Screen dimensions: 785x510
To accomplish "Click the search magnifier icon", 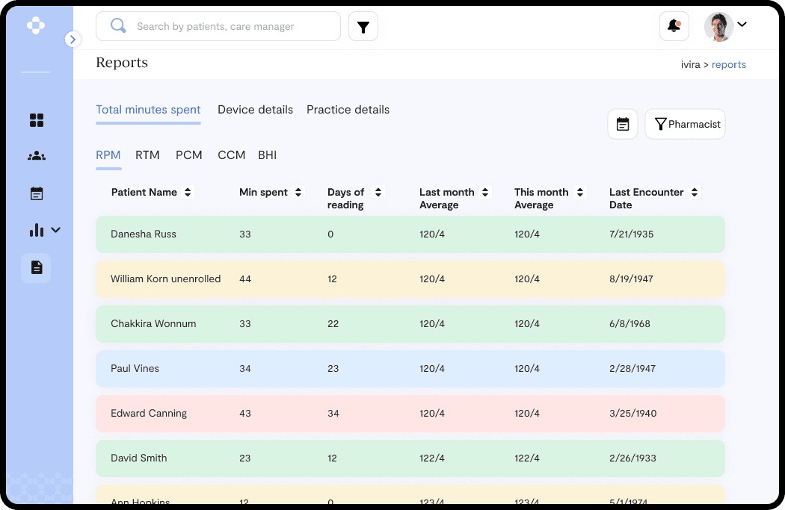I will click(x=118, y=25).
